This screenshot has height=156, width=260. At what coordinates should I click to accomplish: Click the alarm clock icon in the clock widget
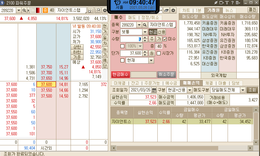(118, 3)
